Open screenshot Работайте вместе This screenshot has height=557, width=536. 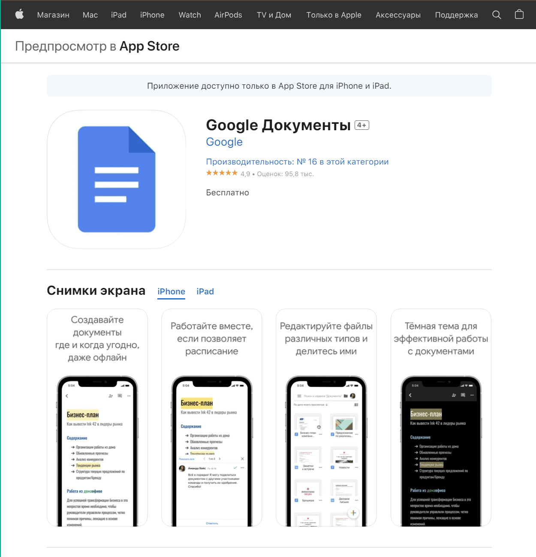click(x=212, y=417)
